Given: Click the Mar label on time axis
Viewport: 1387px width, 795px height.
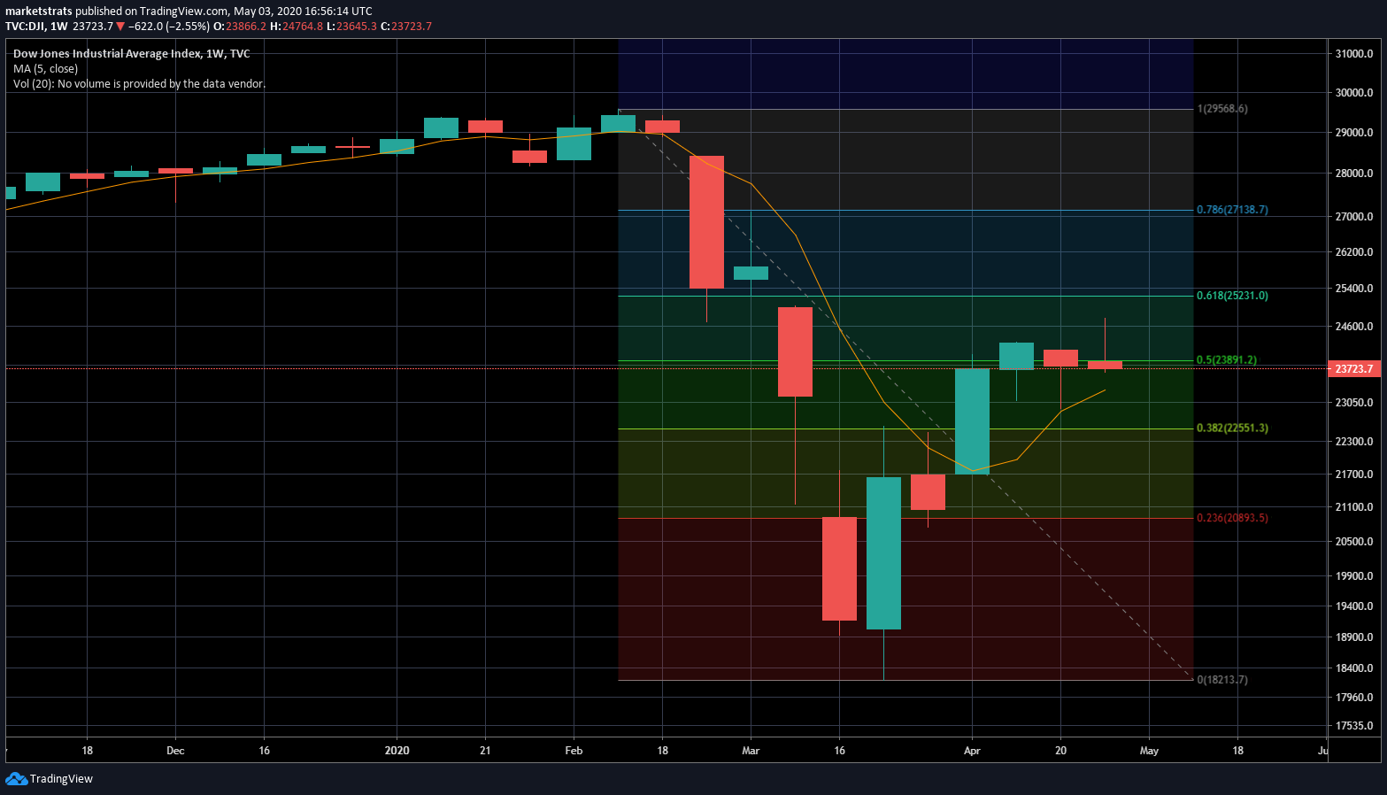Looking at the screenshot, I should tap(751, 751).
